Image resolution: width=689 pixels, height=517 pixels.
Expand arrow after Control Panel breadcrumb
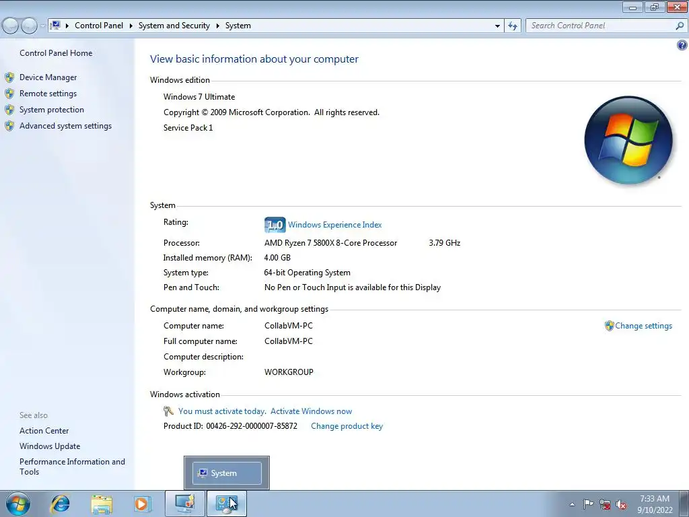[x=131, y=26]
